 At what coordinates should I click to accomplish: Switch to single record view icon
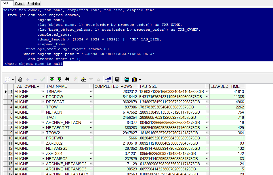(x=108, y=79)
